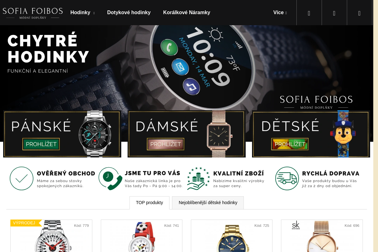
Task: Click the green checkmark Ověřený obchod icon
Action: [x=21, y=179]
